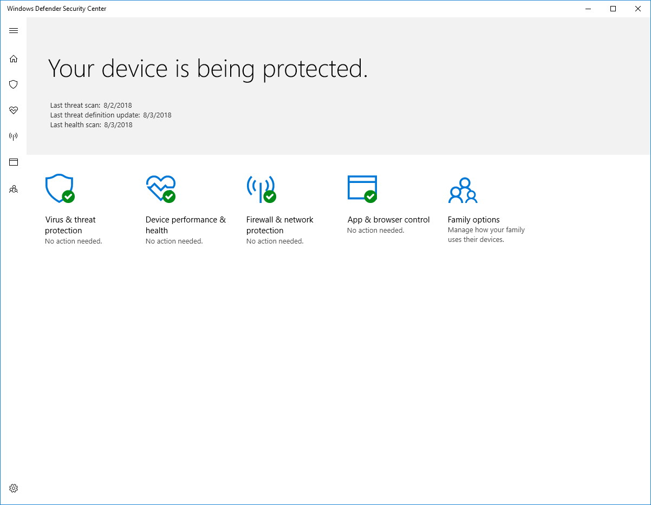Select the sidebar family people icon
The image size is (651, 505).
[x=14, y=189]
